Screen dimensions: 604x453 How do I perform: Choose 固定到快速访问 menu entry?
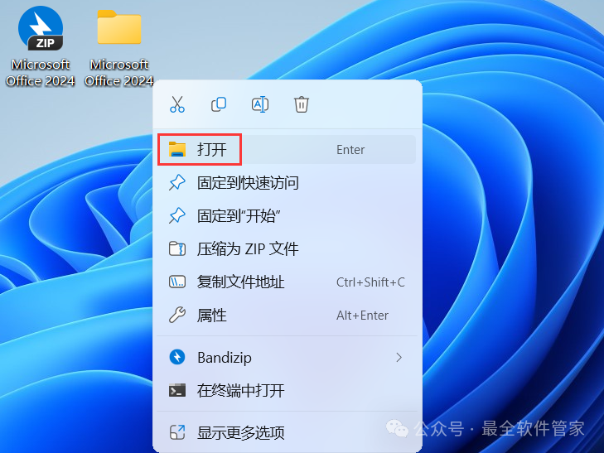[x=287, y=183]
